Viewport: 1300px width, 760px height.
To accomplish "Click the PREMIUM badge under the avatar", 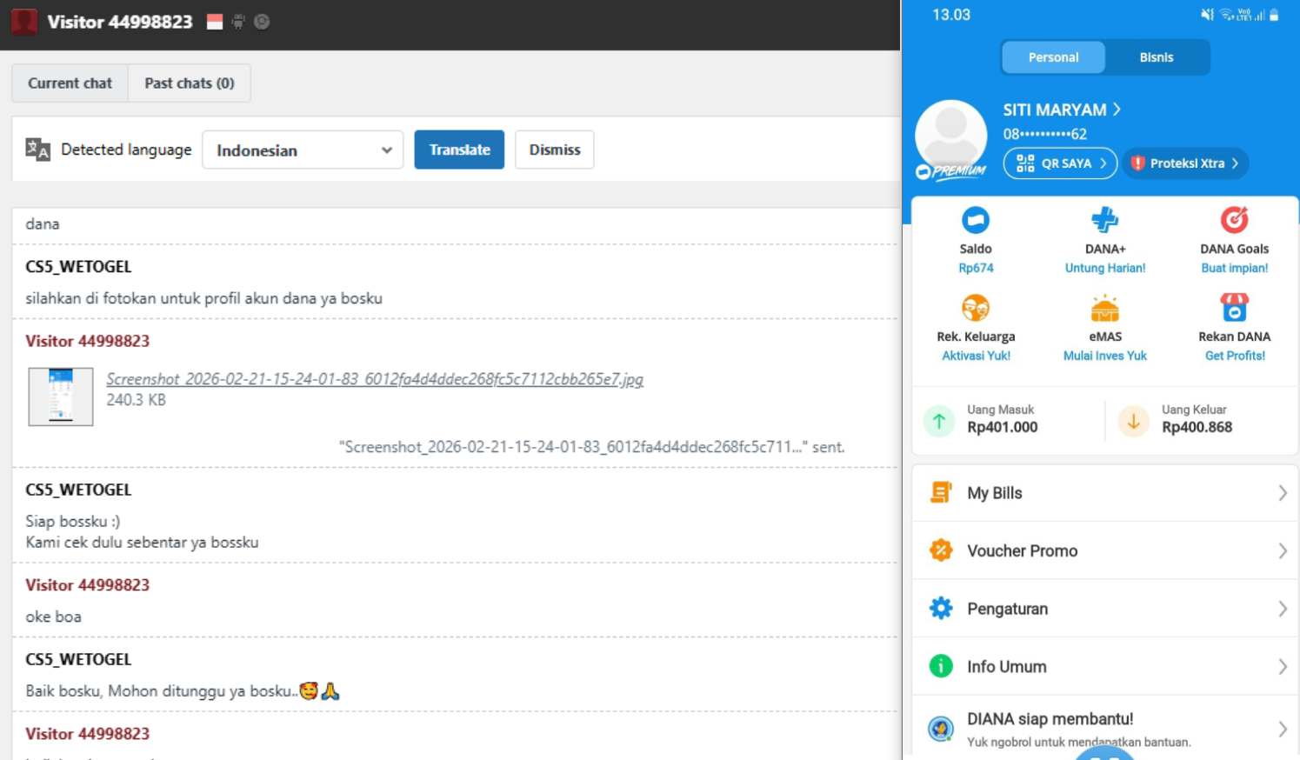I will tap(951, 171).
